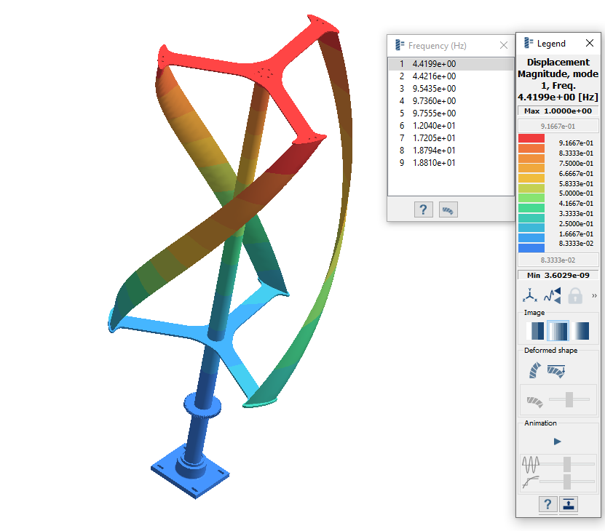Click the red color swatch in legend
The image size is (605, 531).
531,138
